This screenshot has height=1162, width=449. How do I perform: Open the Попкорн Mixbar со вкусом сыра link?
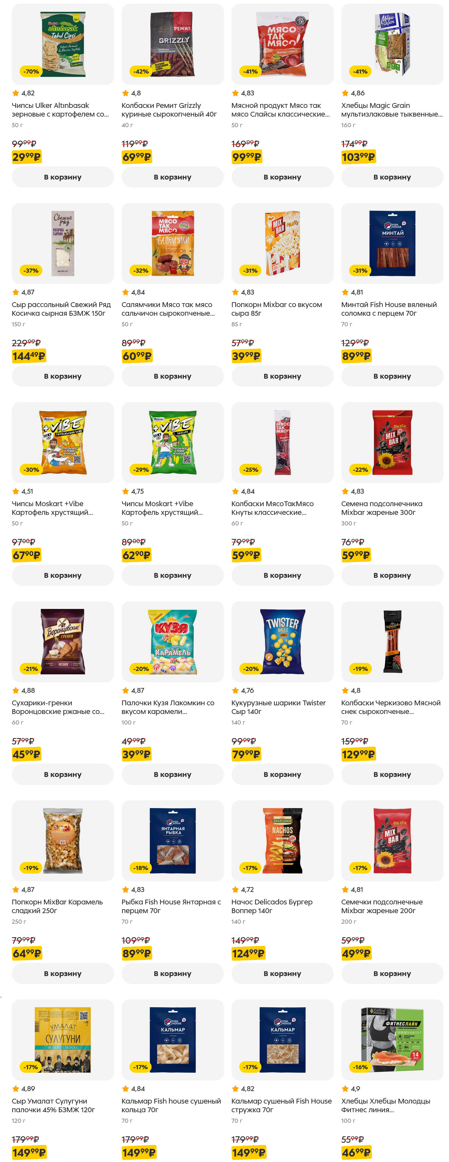pos(276,309)
